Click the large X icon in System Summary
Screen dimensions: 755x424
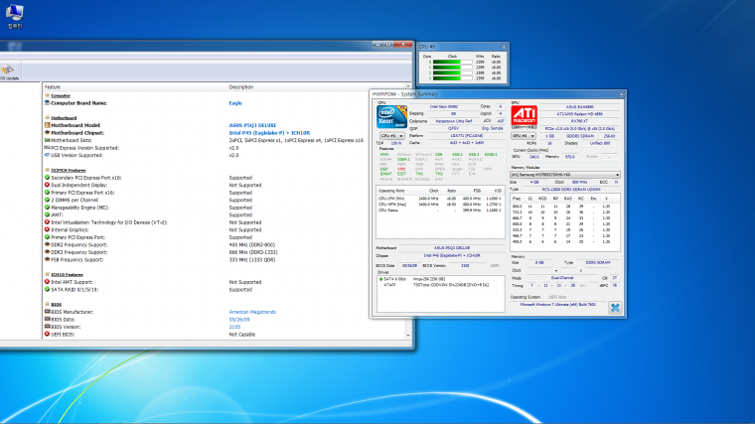pyautogui.click(x=615, y=308)
